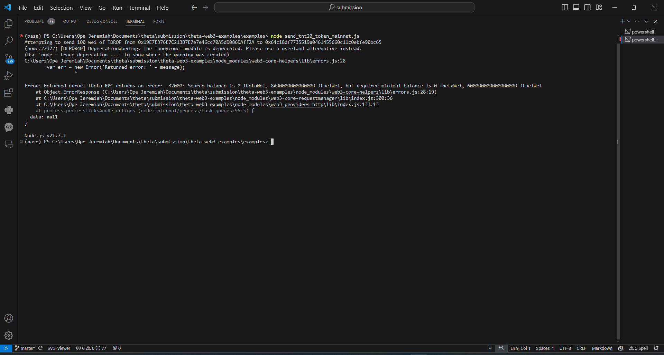664x355 pixels.
Task: Open notifications with the bell icon
Action: (656, 348)
